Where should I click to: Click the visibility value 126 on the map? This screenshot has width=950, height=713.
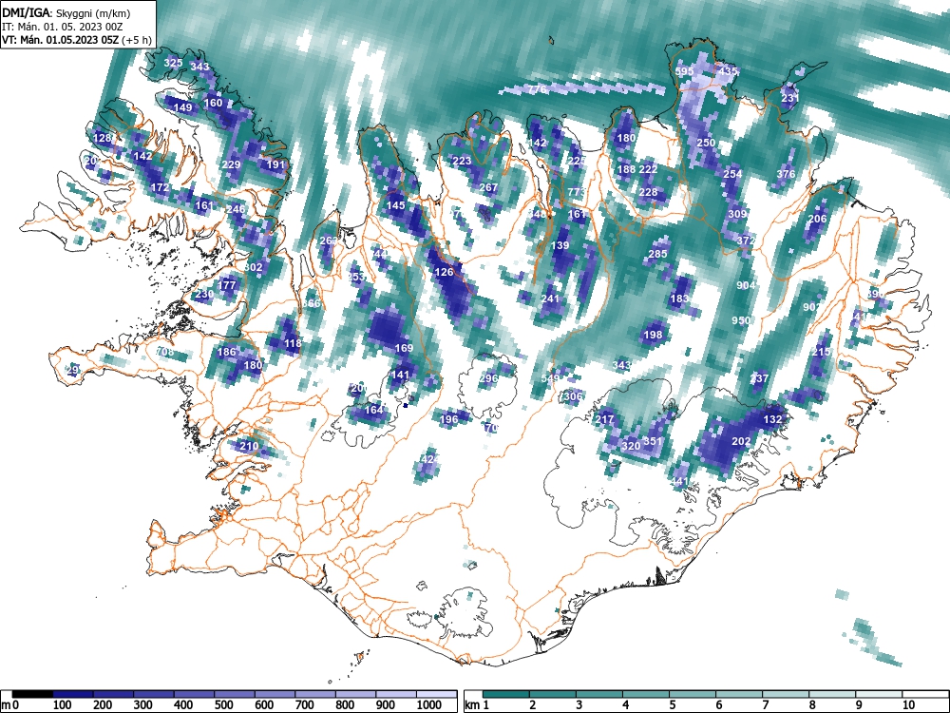(445, 272)
